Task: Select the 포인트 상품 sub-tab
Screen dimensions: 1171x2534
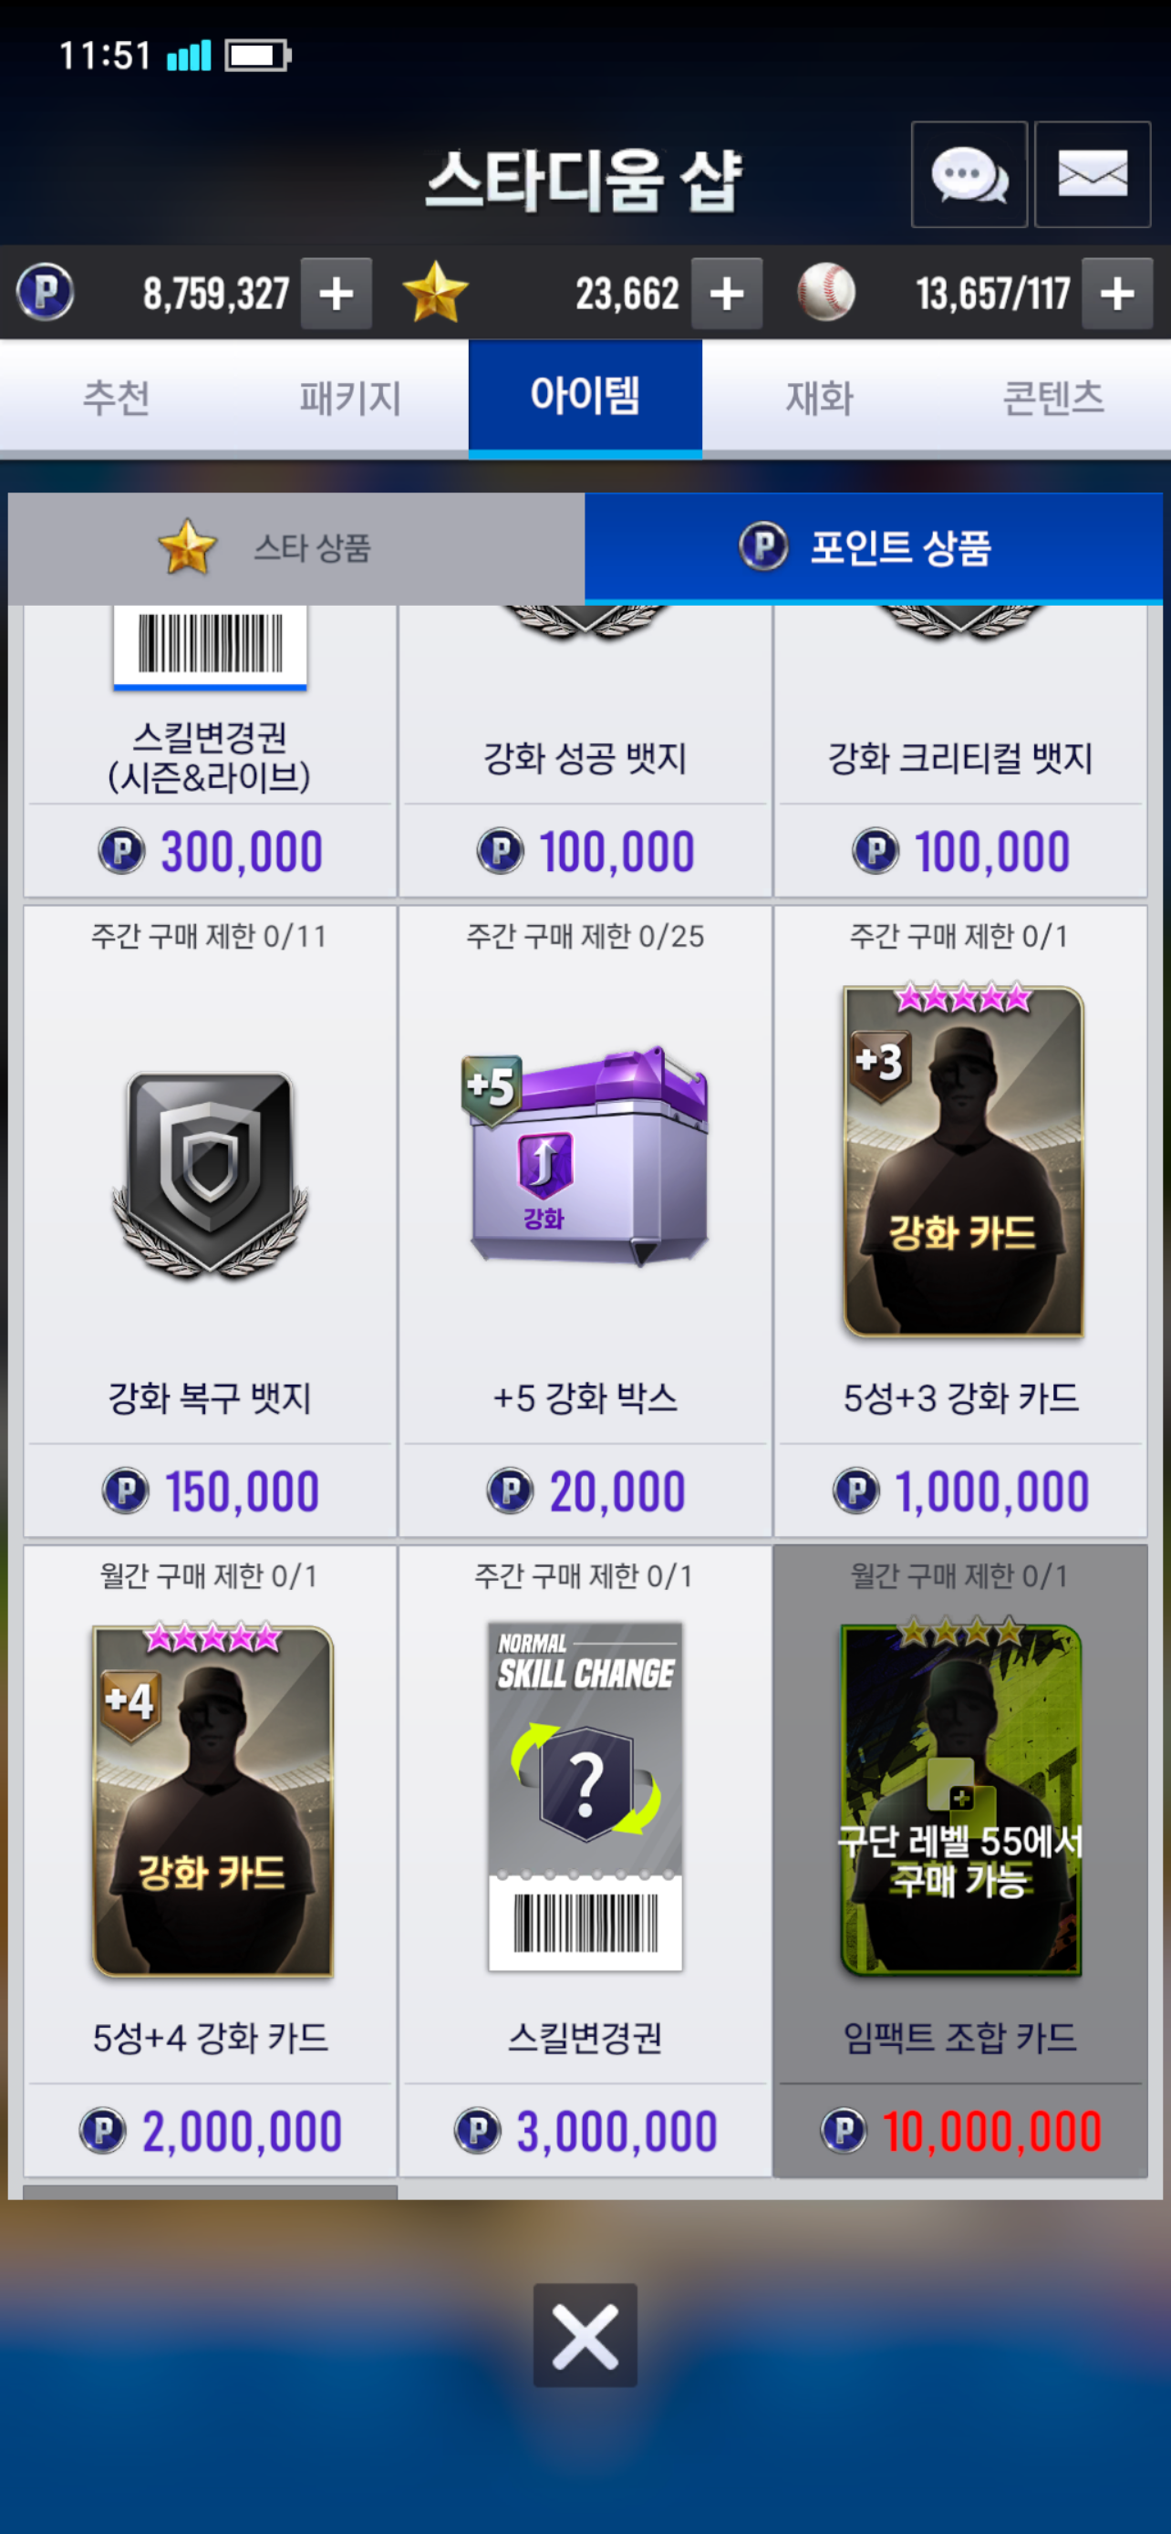Action: click(x=873, y=548)
